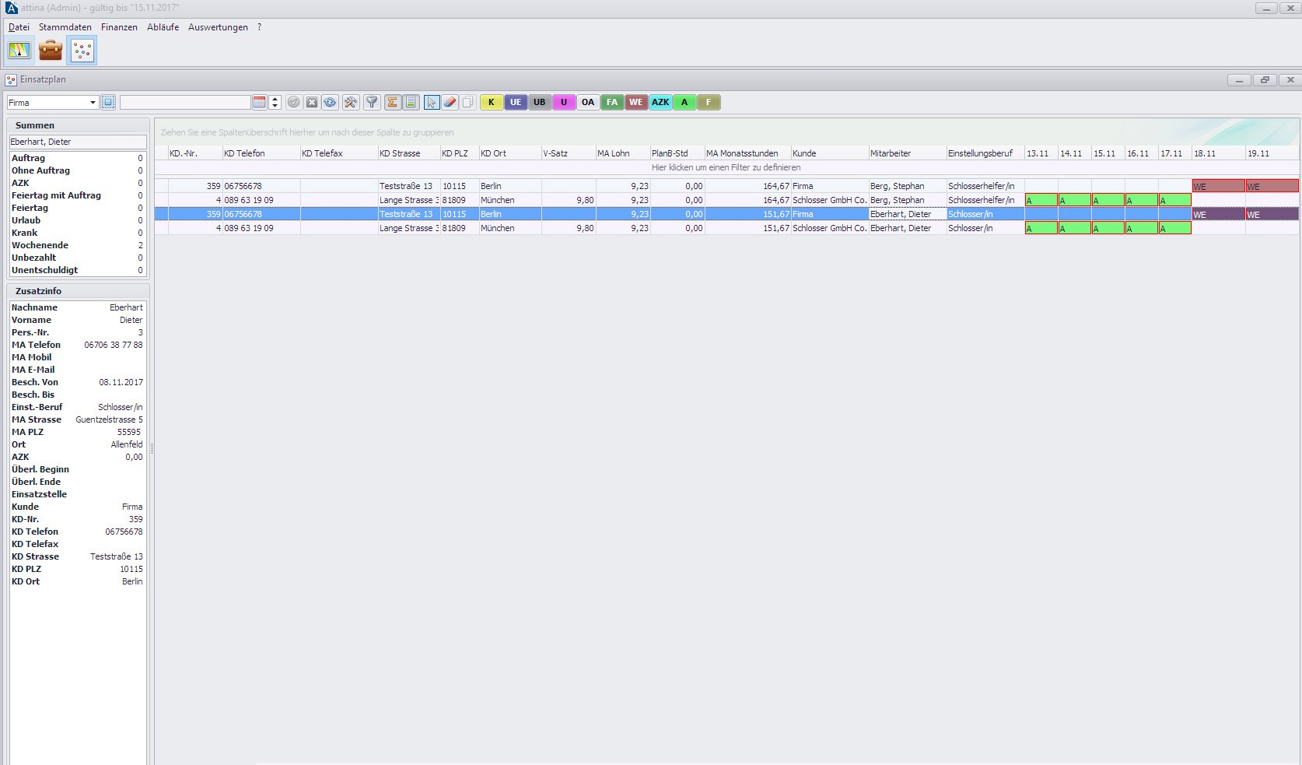Sort by the Mitarbeiter column header
Screen dimensions: 1302x765
908,153
